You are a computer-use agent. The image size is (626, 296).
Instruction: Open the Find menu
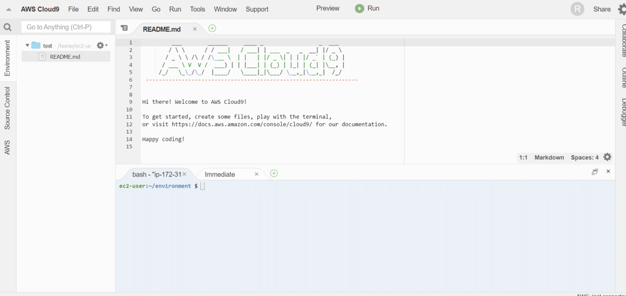[x=114, y=9]
